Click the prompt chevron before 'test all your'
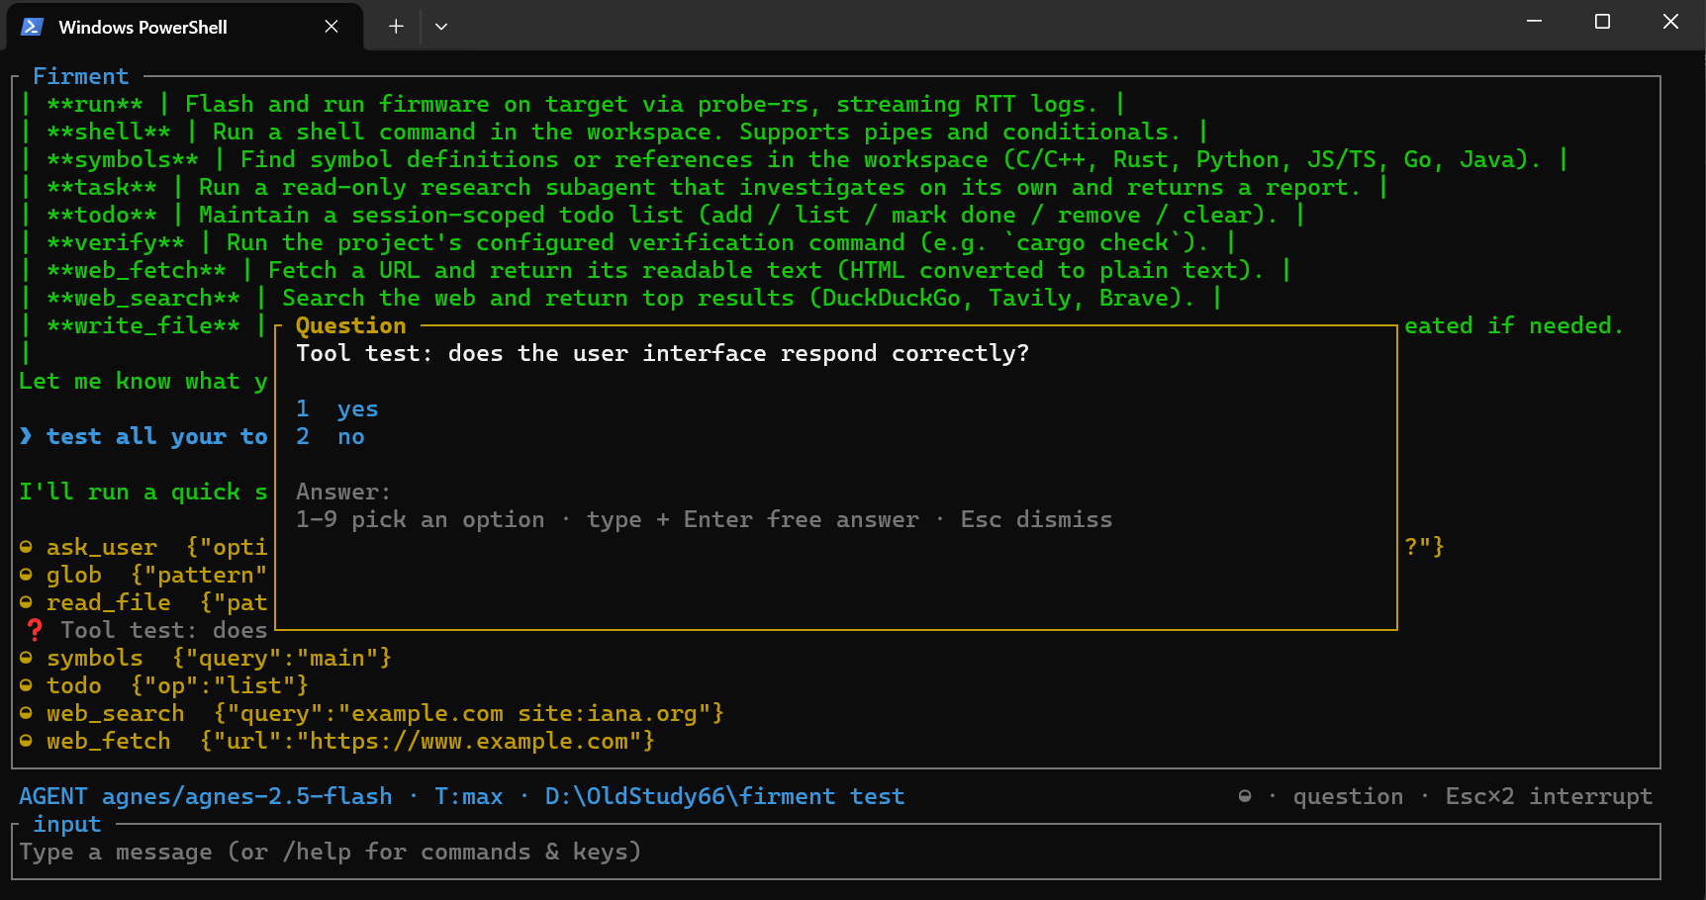This screenshot has width=1706, height=900. (x=26, y=436)
